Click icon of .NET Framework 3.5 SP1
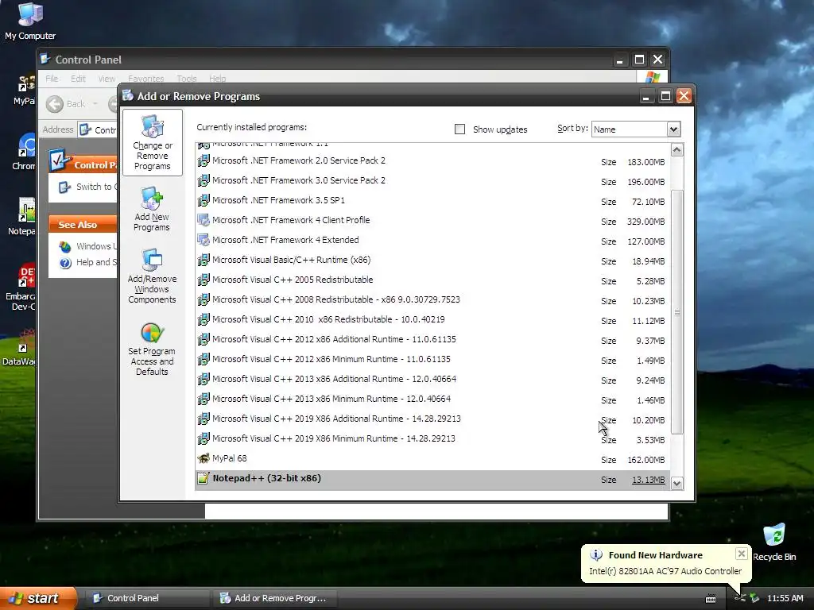The height and width of the screenshot is (610, 814). 203,200
